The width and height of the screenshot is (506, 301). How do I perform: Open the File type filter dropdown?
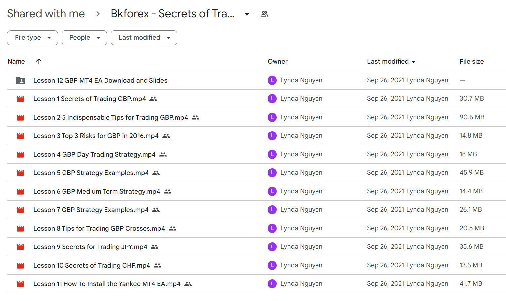coord(32,38)
